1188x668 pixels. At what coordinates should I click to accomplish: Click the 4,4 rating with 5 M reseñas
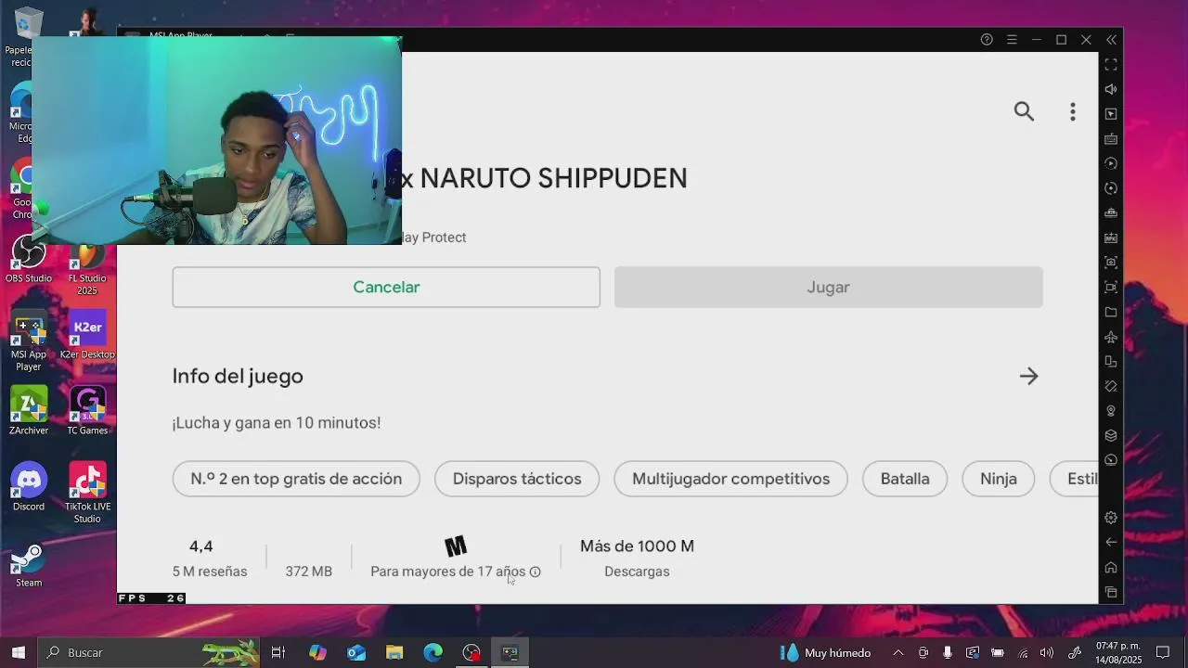pos(210,559)
